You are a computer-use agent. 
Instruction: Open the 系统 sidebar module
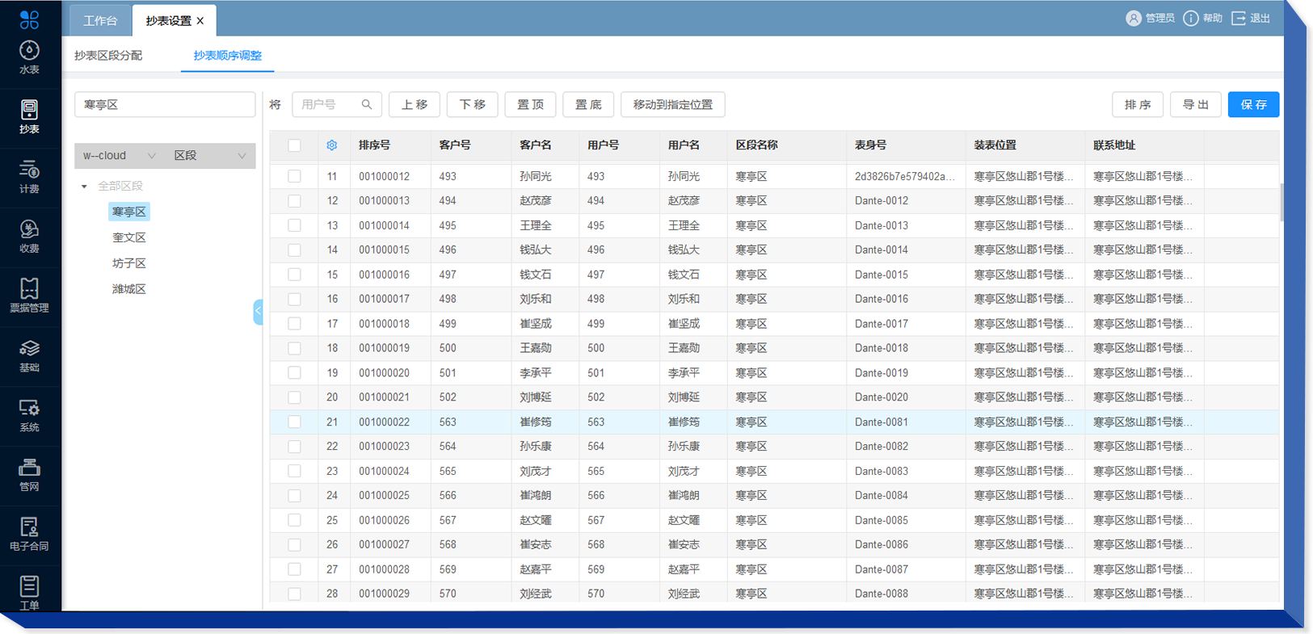pyautogui.click(x=29, y=416)
